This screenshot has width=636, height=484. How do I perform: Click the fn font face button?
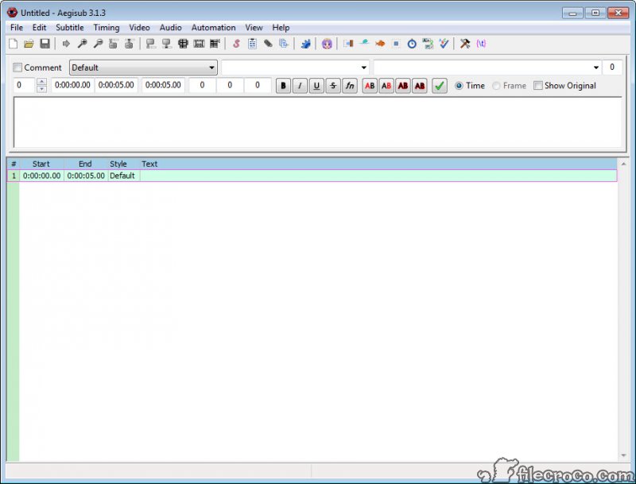coord(350,86)
